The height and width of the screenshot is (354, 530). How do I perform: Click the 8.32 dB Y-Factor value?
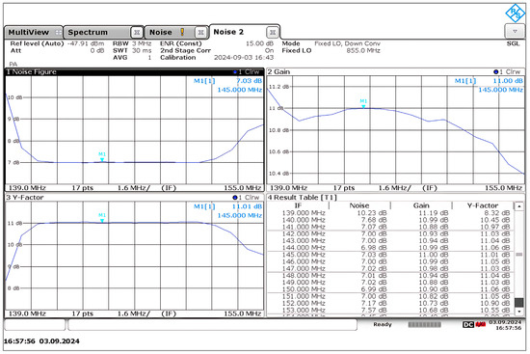tap(497, 213)
